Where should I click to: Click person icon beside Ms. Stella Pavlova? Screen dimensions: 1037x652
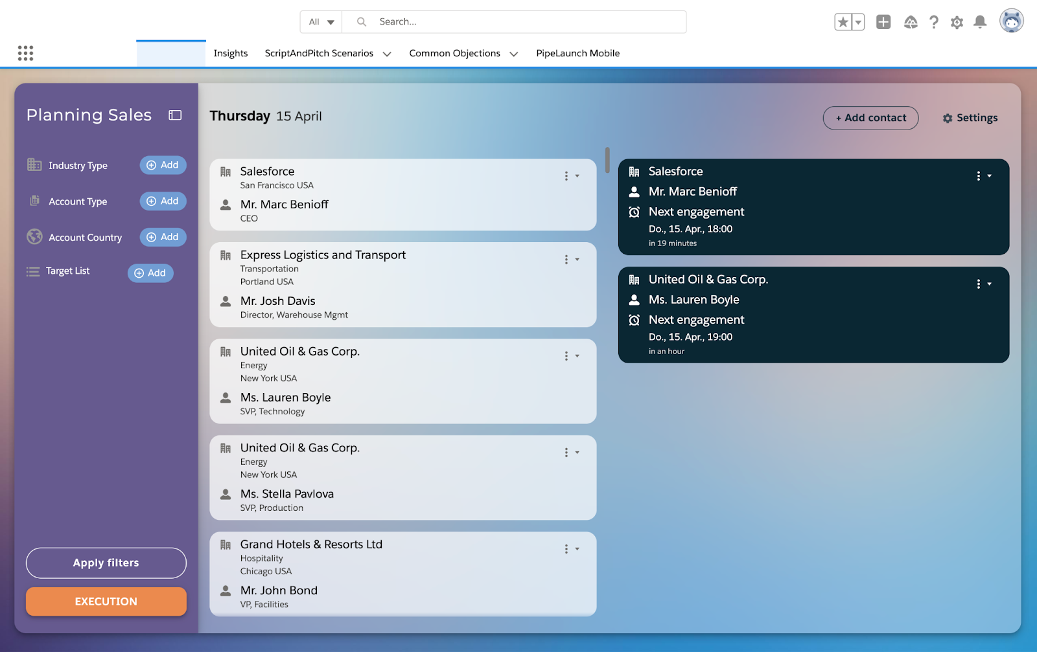226,494
